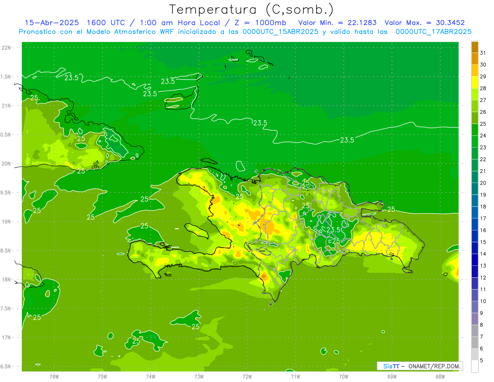The width and height of the screenshot is (494, 382).
Task: Click the "73W" longitude axis label
Action: click(198, 377)
